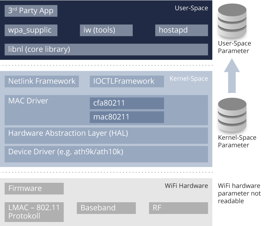Click the Netlink Framework box
The height and width of the screenshot is (226, 266).
42,81
